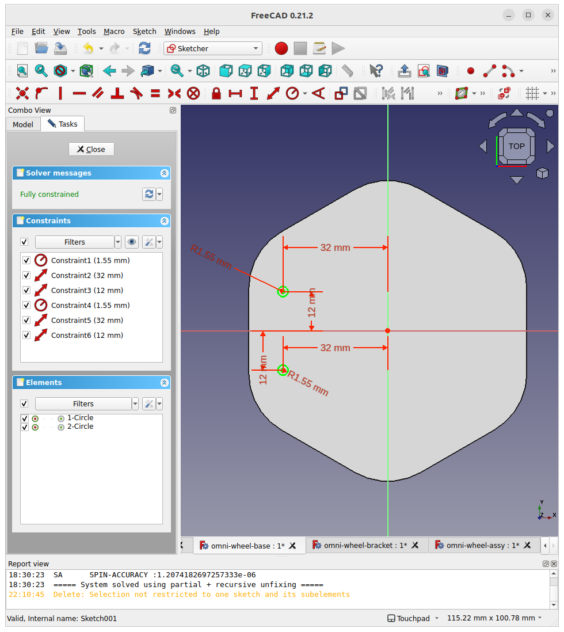Apply the Tangent constraint tool

tap(136, 93)
